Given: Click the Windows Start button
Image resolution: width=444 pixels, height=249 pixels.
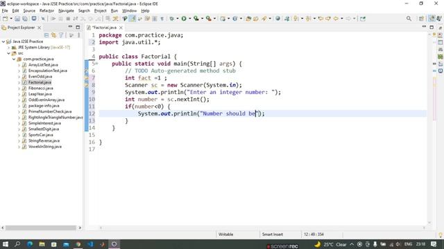Looking at the screenshot, I should click(x=6, y=244).
